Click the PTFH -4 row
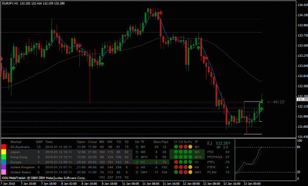308x186 pixels. pos(218,167)
